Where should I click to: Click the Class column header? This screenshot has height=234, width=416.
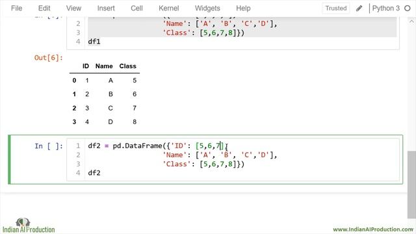click(127, 66)
